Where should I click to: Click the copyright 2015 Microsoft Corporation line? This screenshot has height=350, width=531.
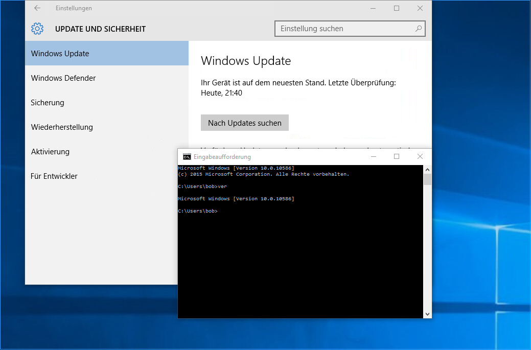(264, 174)
